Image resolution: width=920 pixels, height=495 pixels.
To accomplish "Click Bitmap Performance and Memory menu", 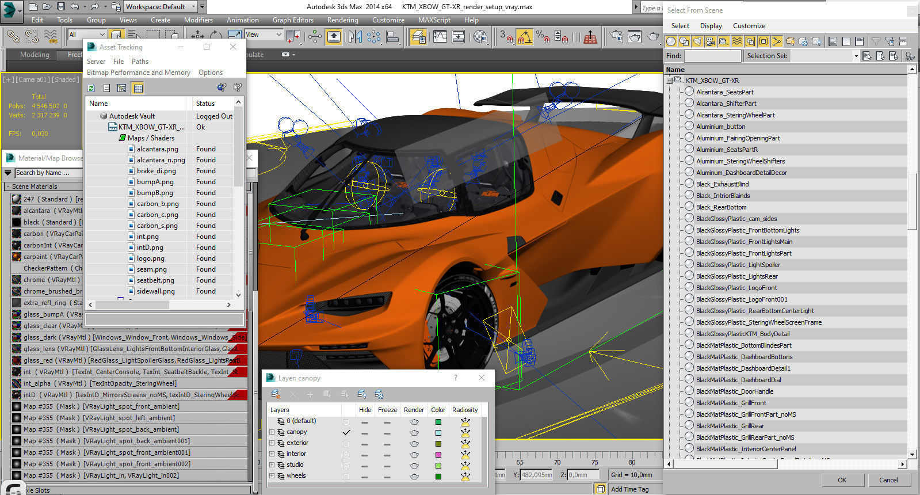I will point(139,73).
